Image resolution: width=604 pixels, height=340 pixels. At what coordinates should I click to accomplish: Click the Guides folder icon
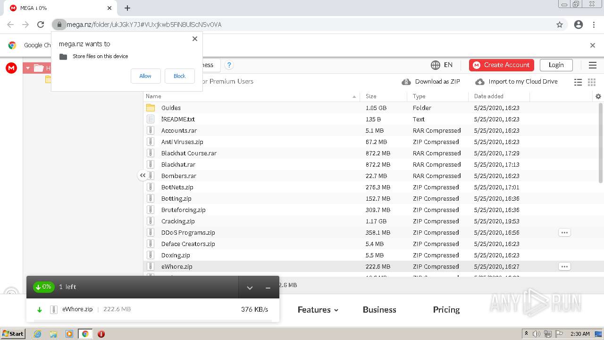click(151, 108)
